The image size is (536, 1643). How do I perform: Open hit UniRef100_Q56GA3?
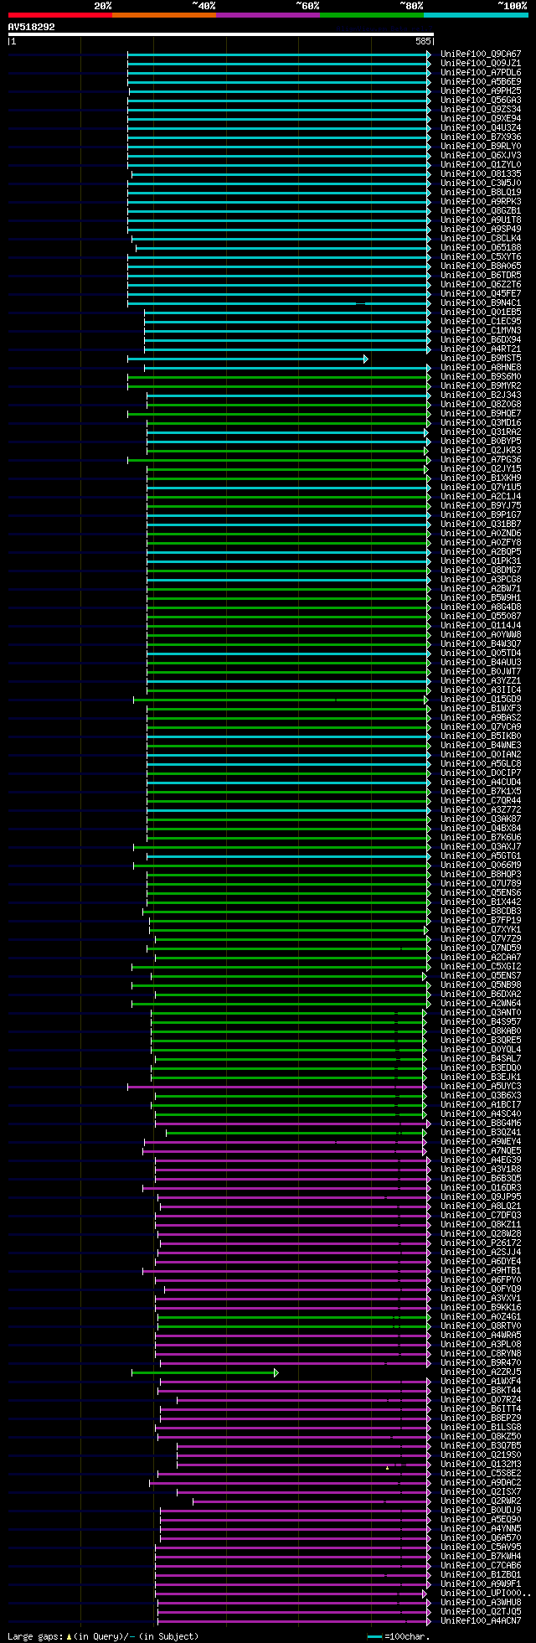[481, 101]
